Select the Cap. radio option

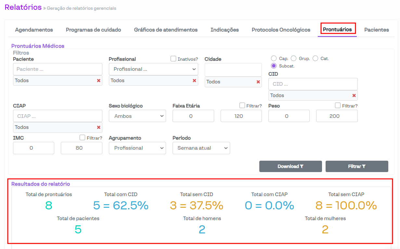click(274, 58)
